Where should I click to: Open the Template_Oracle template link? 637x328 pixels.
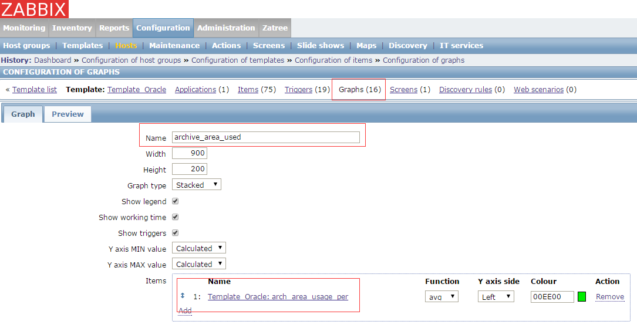pos(137,89)
